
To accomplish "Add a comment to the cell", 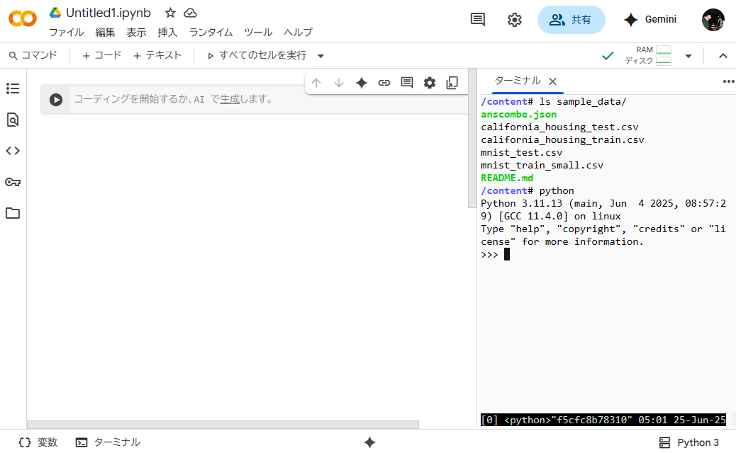I will click(x=407, y=83).
